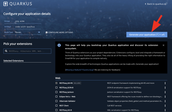Click description 'REST endpoint framework implementing JAX-RS'

(x=131, y=83)
